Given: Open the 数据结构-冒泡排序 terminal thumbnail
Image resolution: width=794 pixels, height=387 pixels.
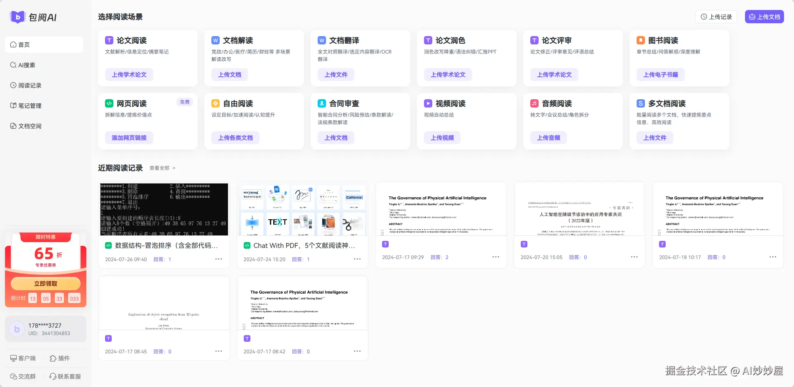Looking at the screenshot, I should [x=164, y=209].
